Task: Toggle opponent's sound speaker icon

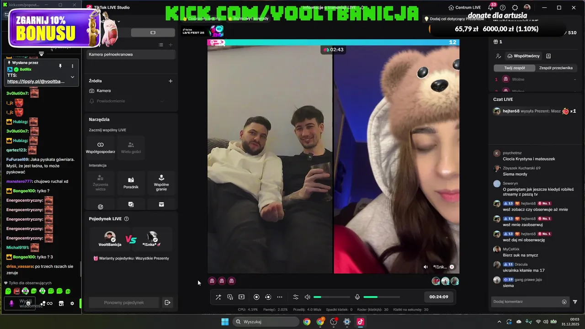Action: tap(426, 267)
